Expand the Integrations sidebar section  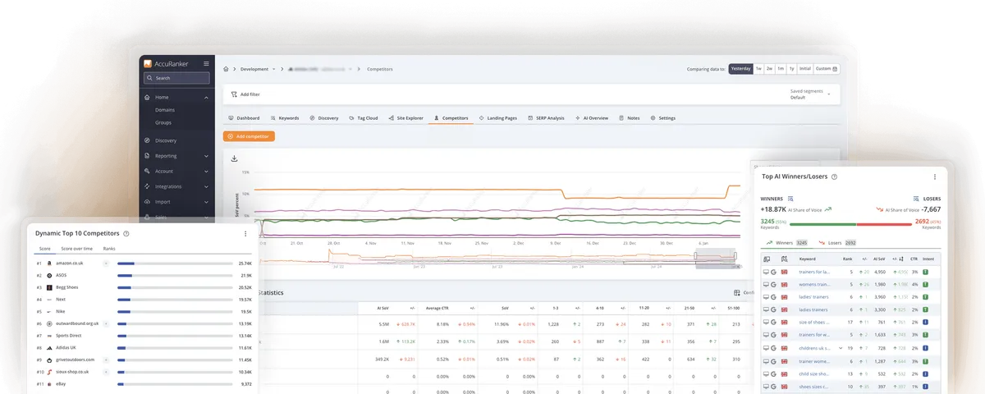[207, 186]
